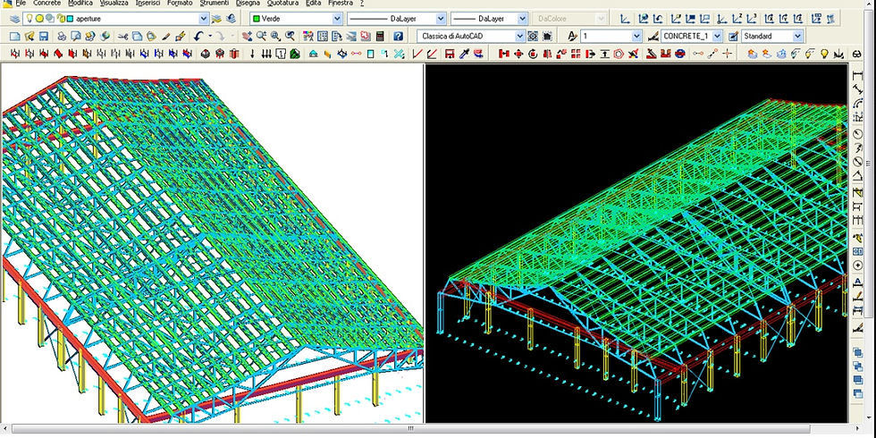
Task: Click the white-background 3D model viewport
Action: tap(211, 241)
